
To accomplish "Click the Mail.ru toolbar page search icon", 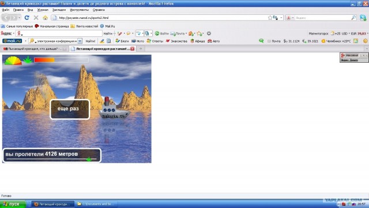I will tap(109, 41).
